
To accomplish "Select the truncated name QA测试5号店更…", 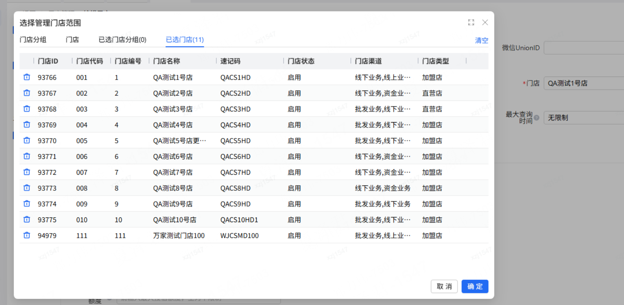I will [x=179, y=141].
